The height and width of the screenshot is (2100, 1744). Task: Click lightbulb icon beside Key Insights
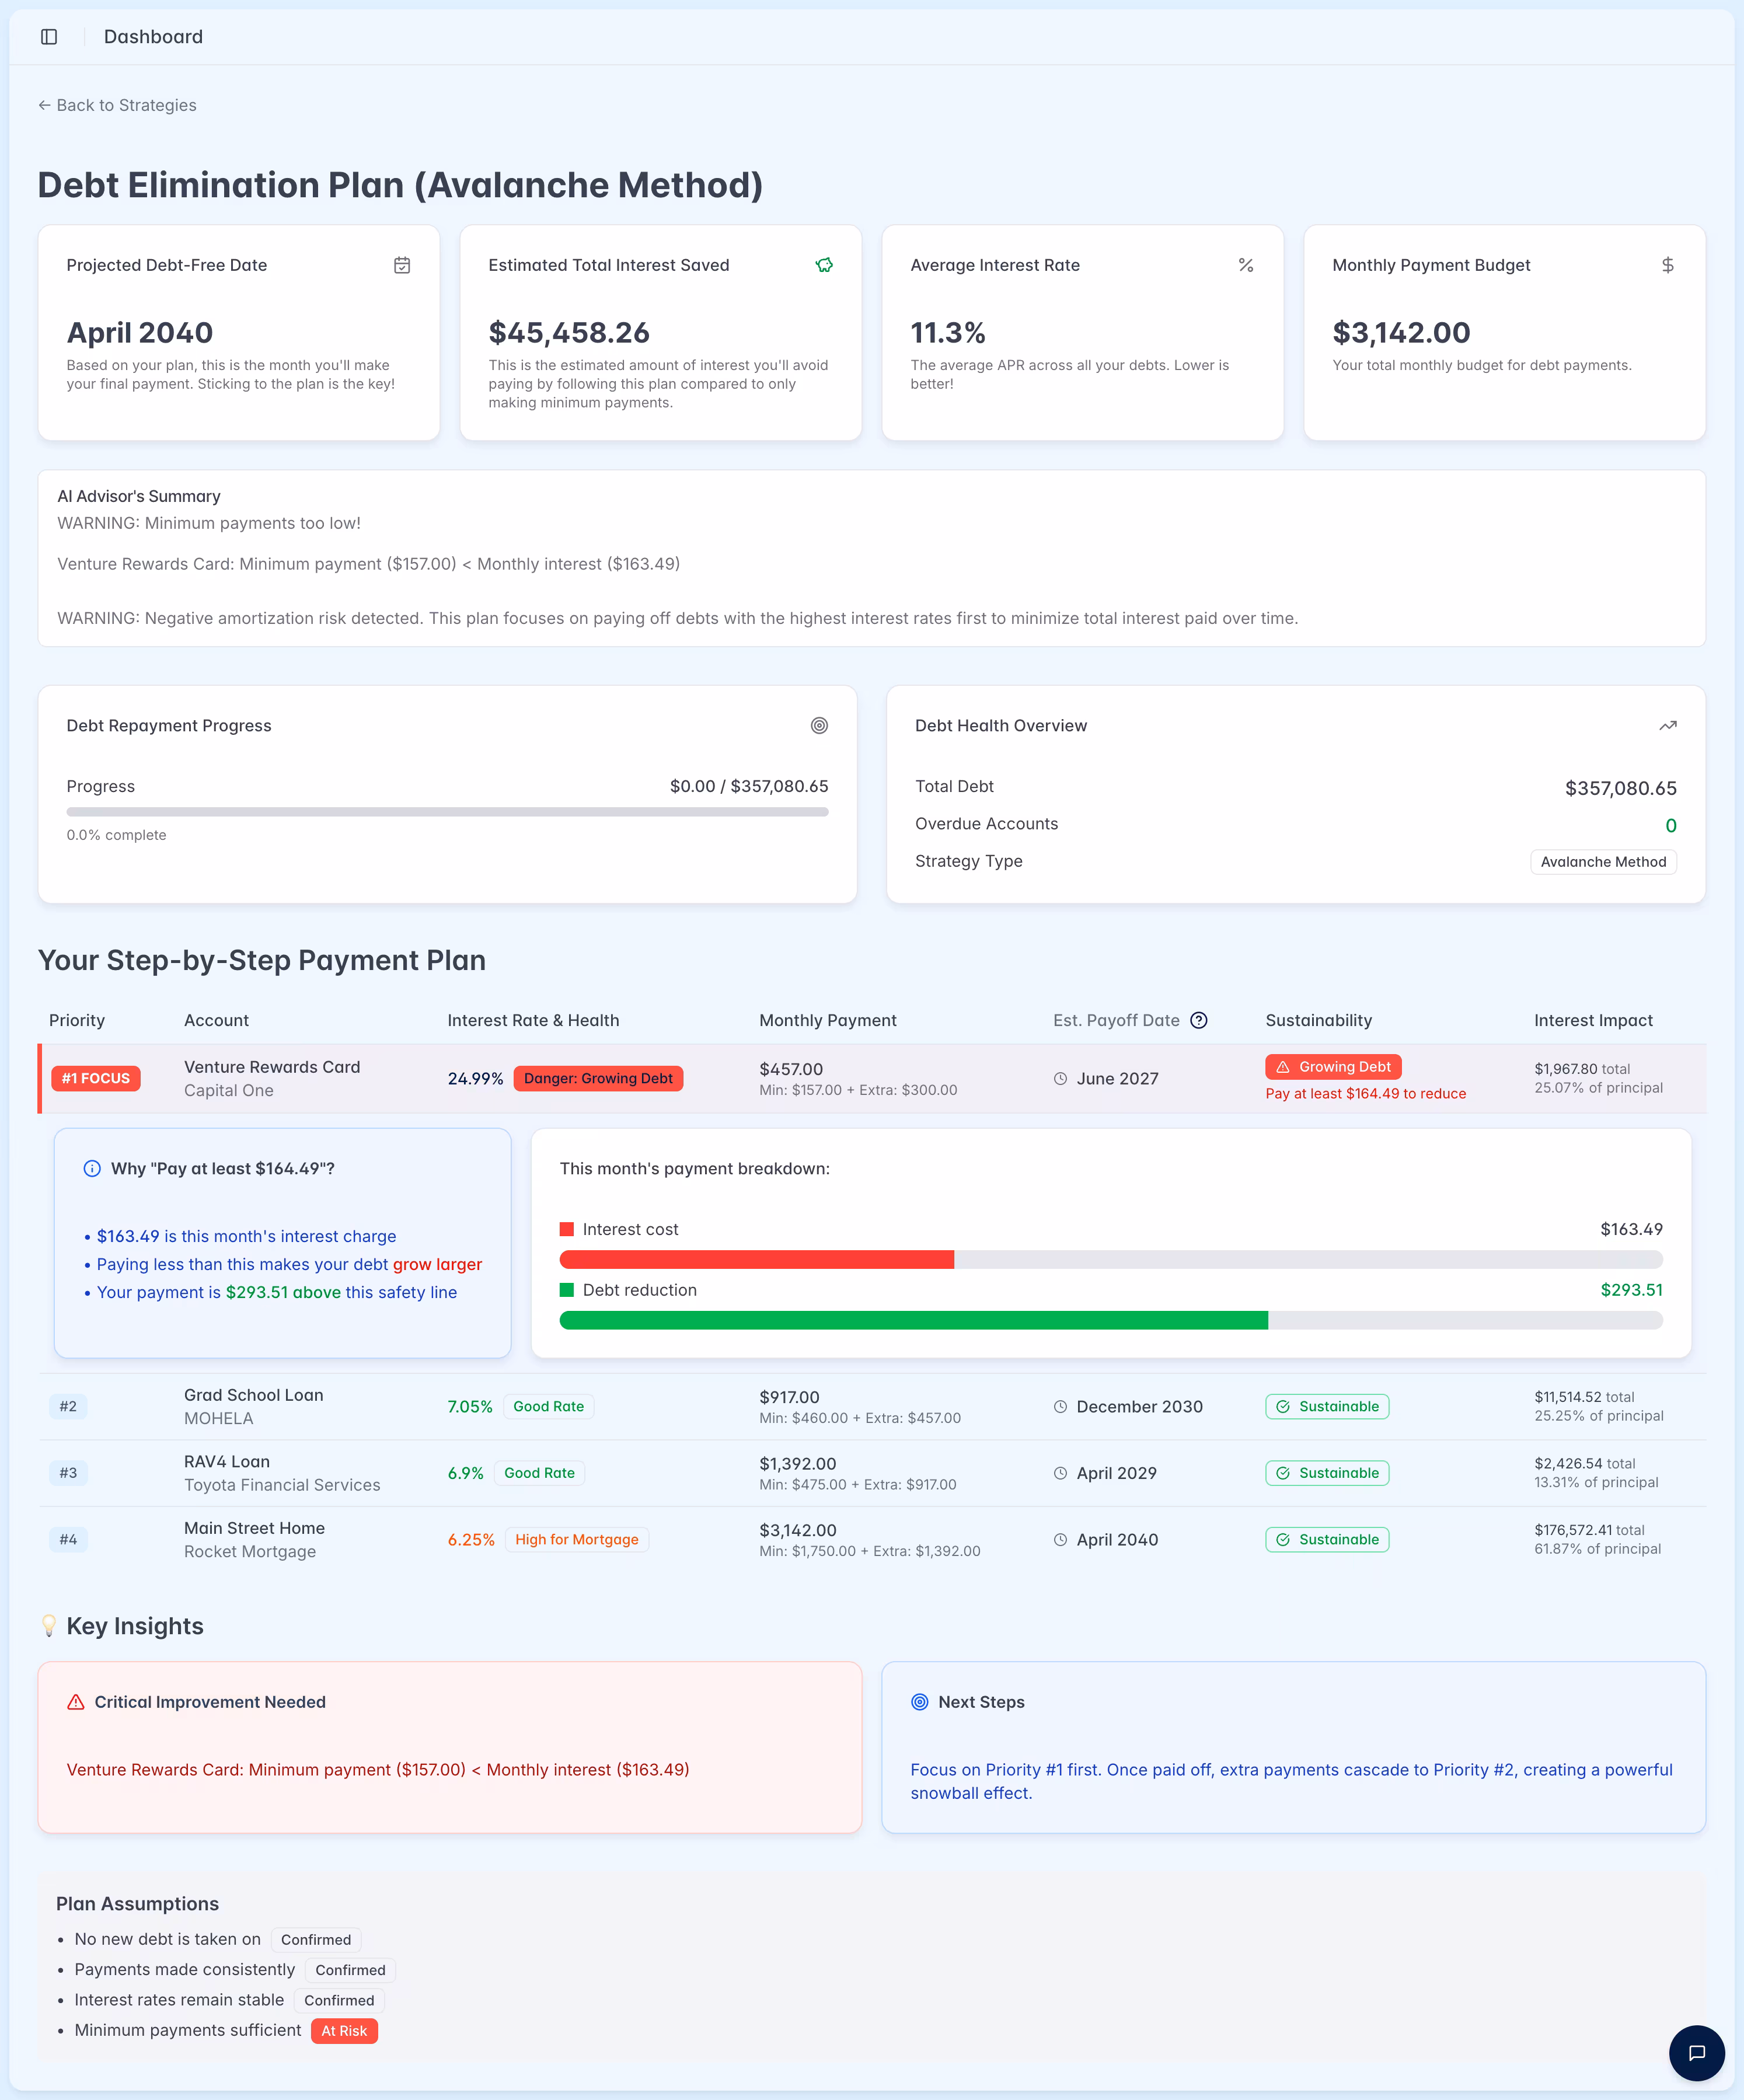(49, 1626)
